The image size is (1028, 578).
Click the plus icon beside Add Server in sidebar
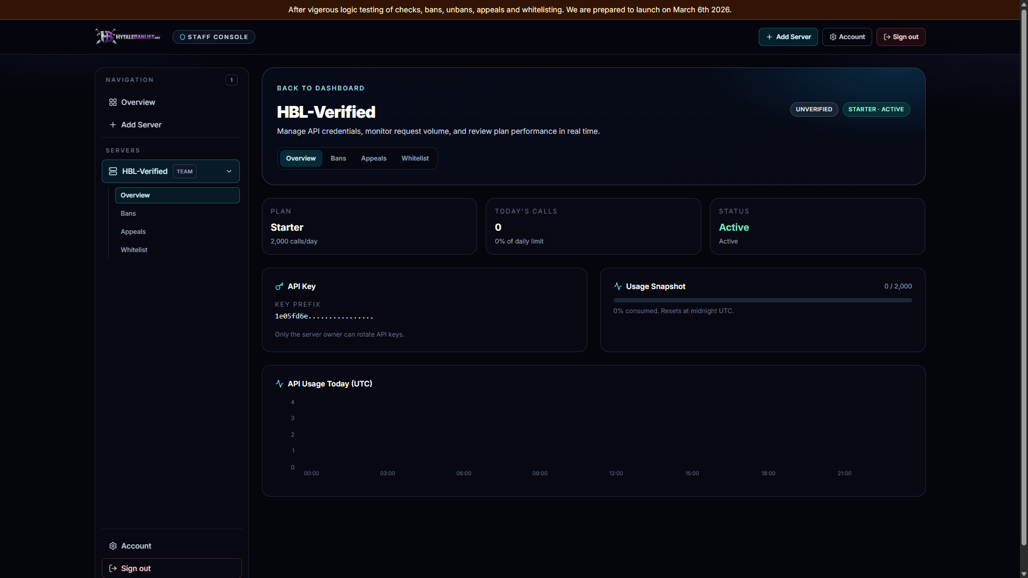click(x=113, y=125)
